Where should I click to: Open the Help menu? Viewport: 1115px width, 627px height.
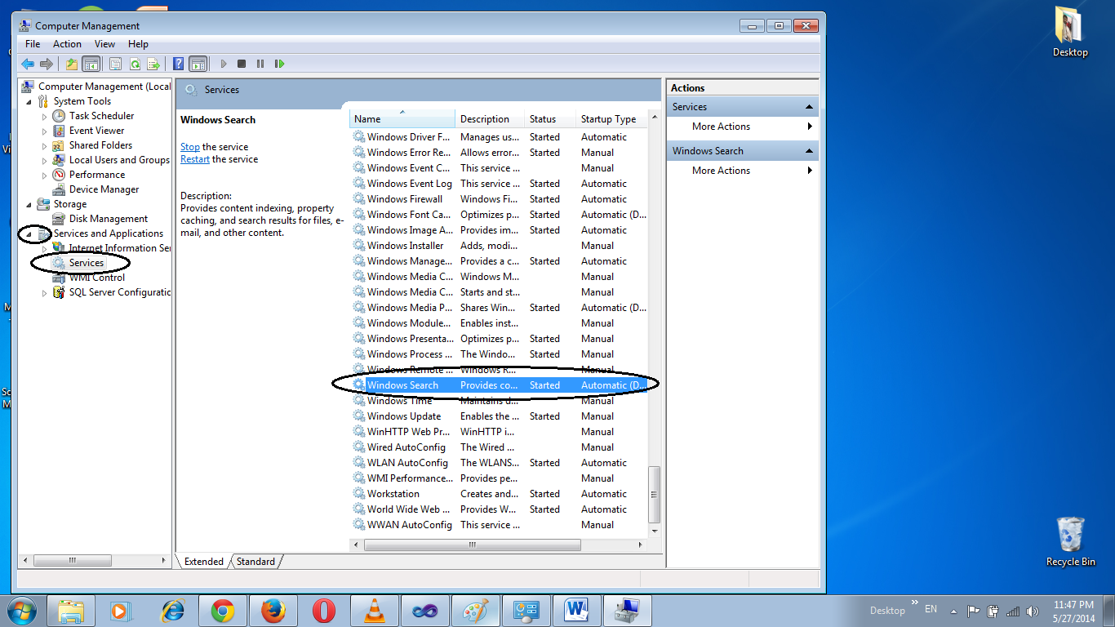click(138, 44)
